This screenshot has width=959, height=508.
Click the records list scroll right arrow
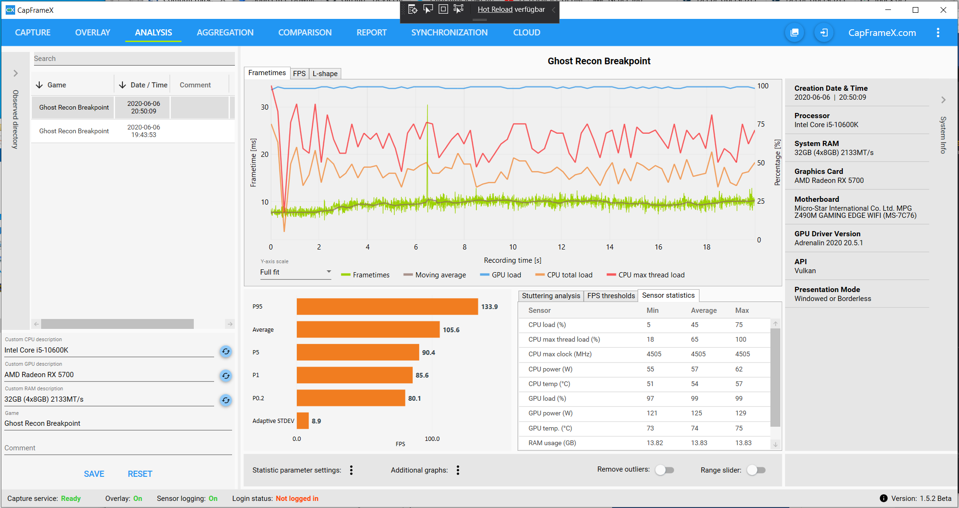click(230, 324)
